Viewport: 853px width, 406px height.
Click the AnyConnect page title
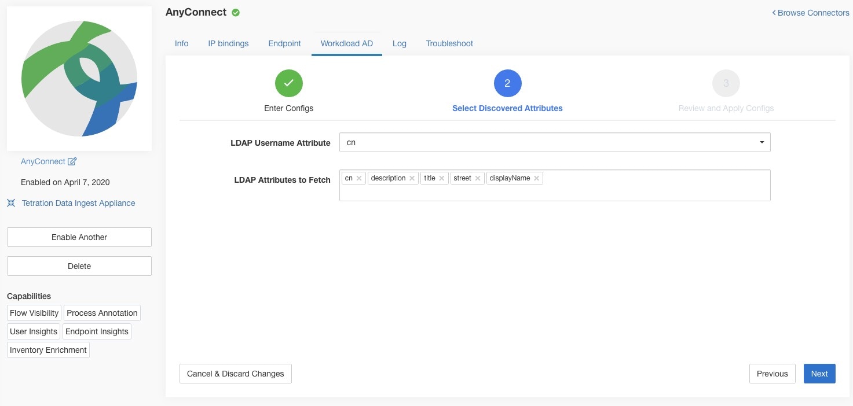pos(196,12)
